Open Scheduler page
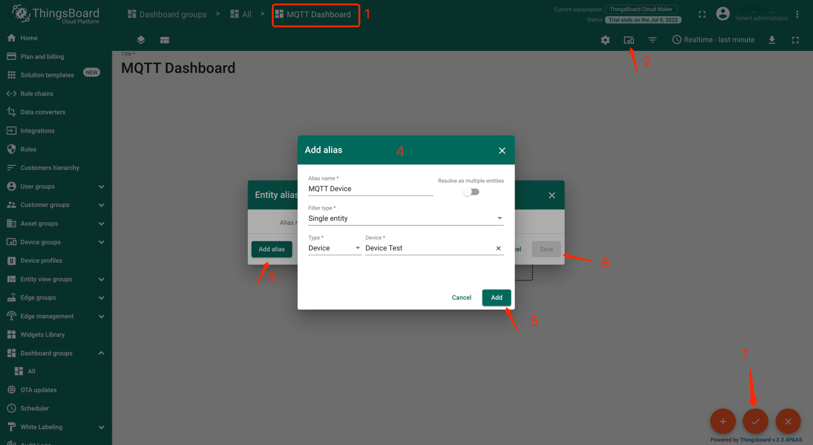 pos(56,409)
